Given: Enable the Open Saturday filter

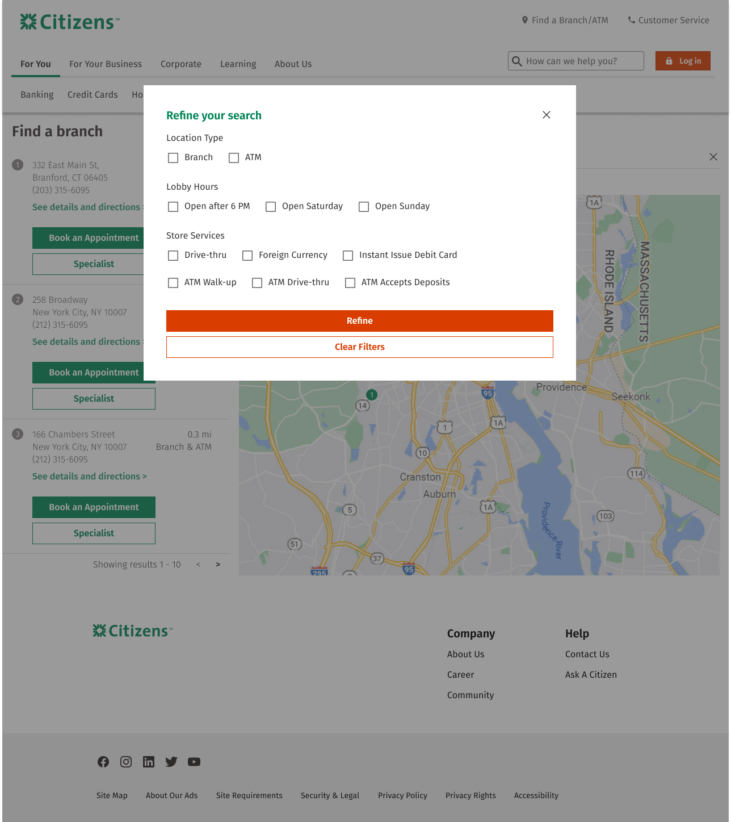Looking at the screenshot, I should 271,207.
